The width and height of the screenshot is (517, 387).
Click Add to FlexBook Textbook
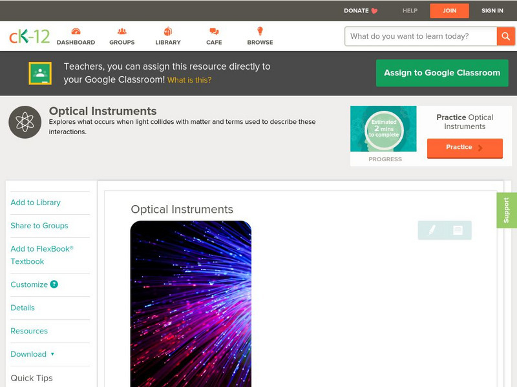tap(42, 255)
